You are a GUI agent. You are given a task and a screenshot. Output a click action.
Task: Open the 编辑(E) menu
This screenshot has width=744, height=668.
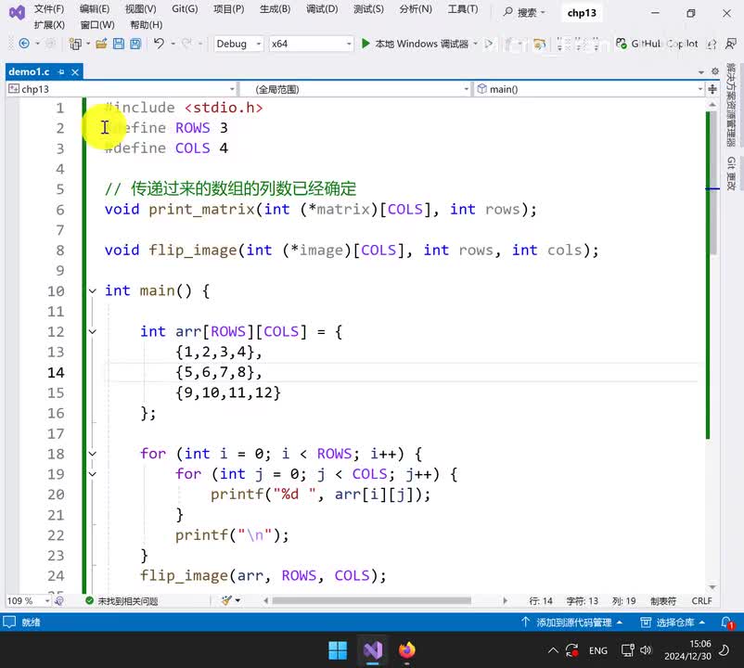95,9
